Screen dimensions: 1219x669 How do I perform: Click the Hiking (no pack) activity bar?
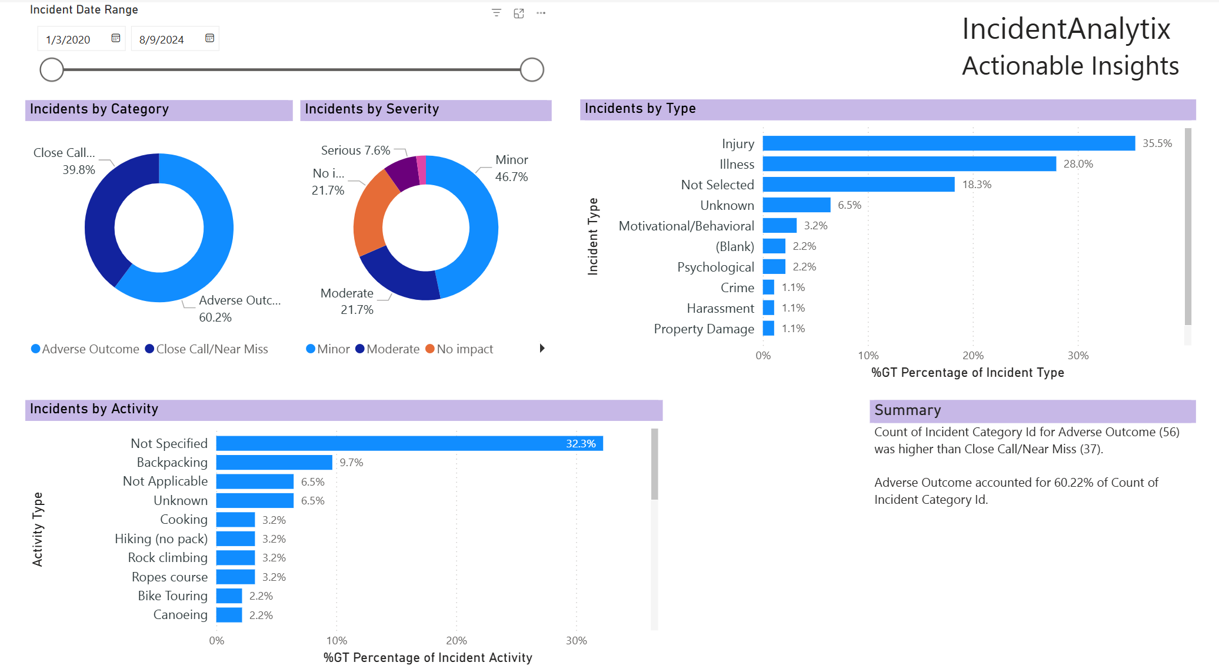click(x=235, y=538)
